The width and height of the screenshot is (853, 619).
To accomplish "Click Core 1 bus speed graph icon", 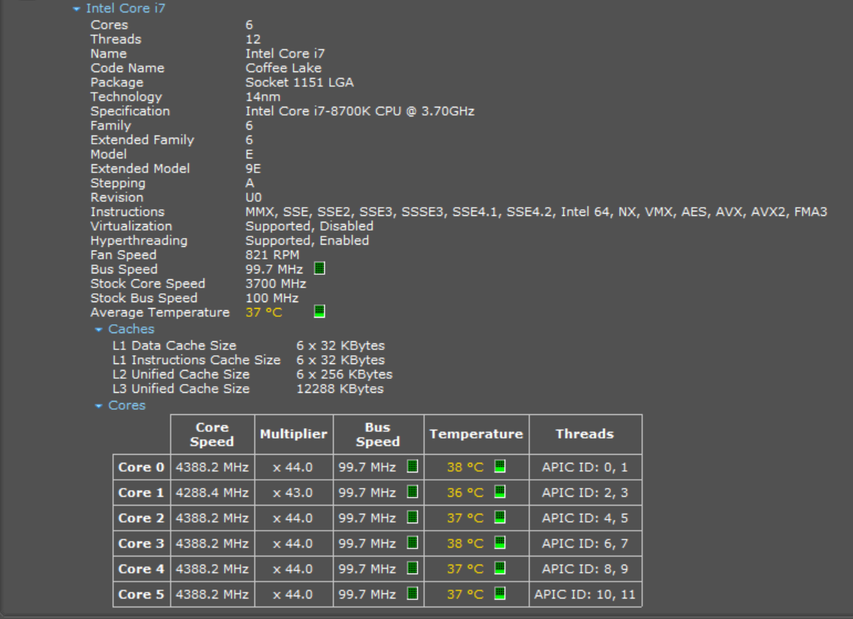I will coord(412,492).
